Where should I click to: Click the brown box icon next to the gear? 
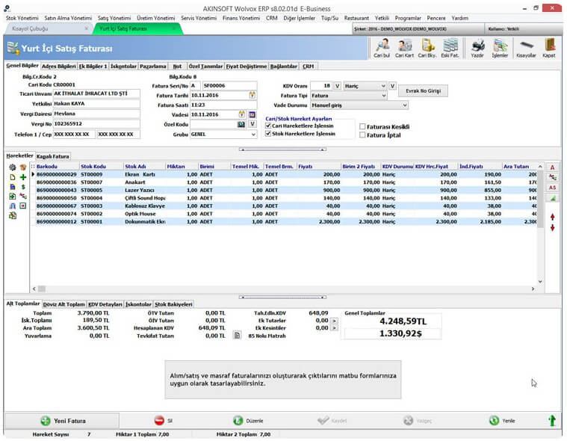coord(23,167)
